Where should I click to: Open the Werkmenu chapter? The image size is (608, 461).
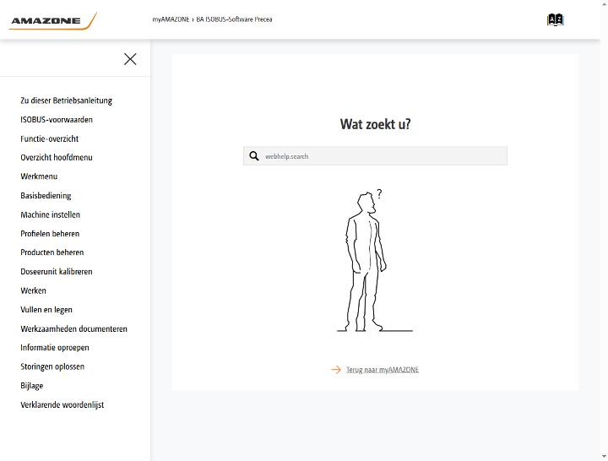[39, 176]
